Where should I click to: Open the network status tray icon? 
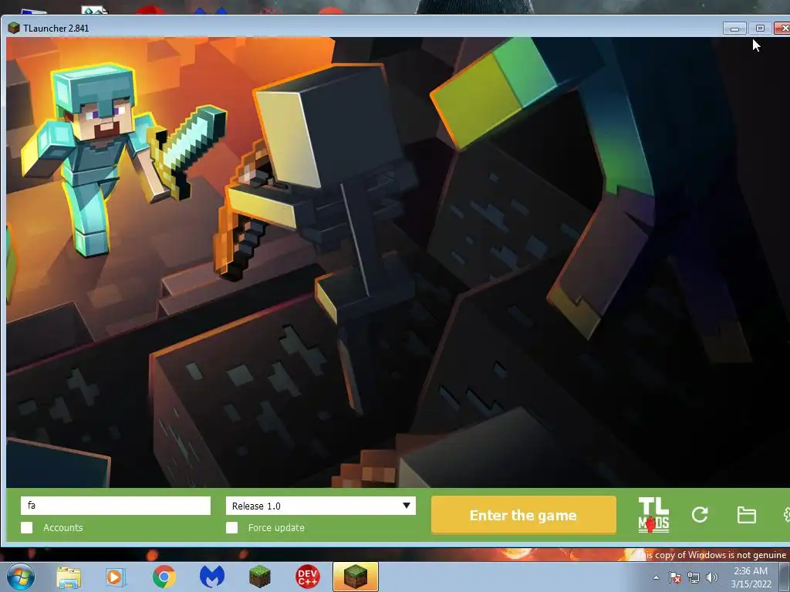tap(694, 577)
